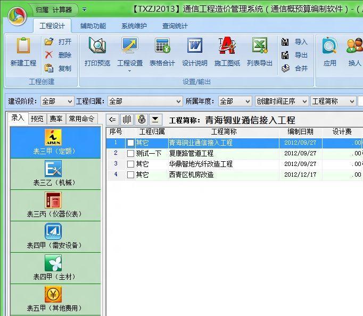Click the padlock lock icon

[142, 120]
